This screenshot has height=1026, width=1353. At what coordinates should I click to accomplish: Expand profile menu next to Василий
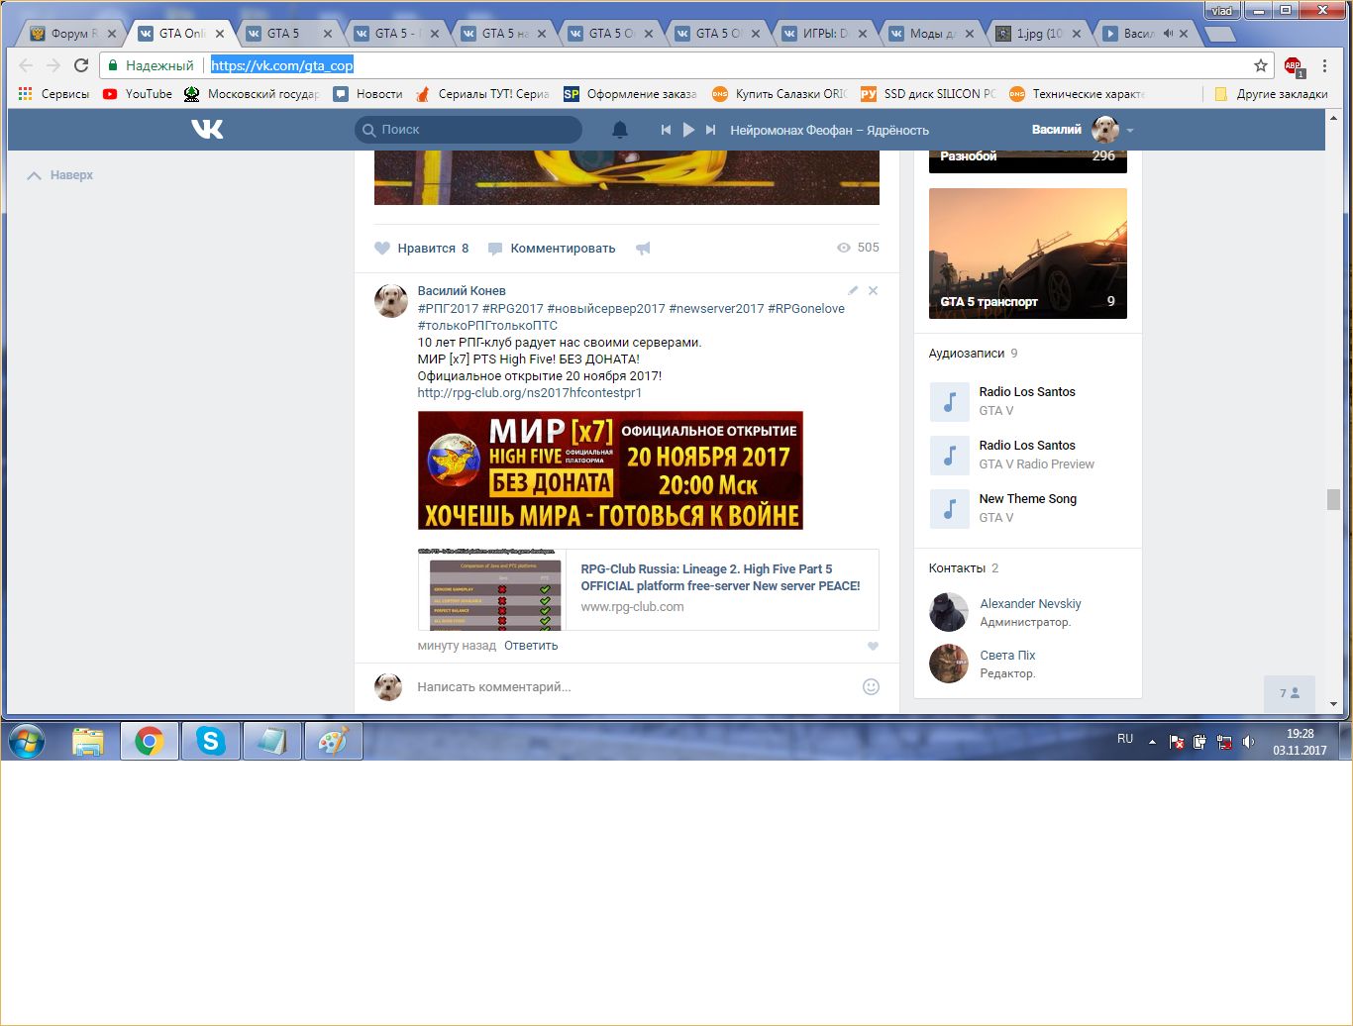coord(1130,130)
